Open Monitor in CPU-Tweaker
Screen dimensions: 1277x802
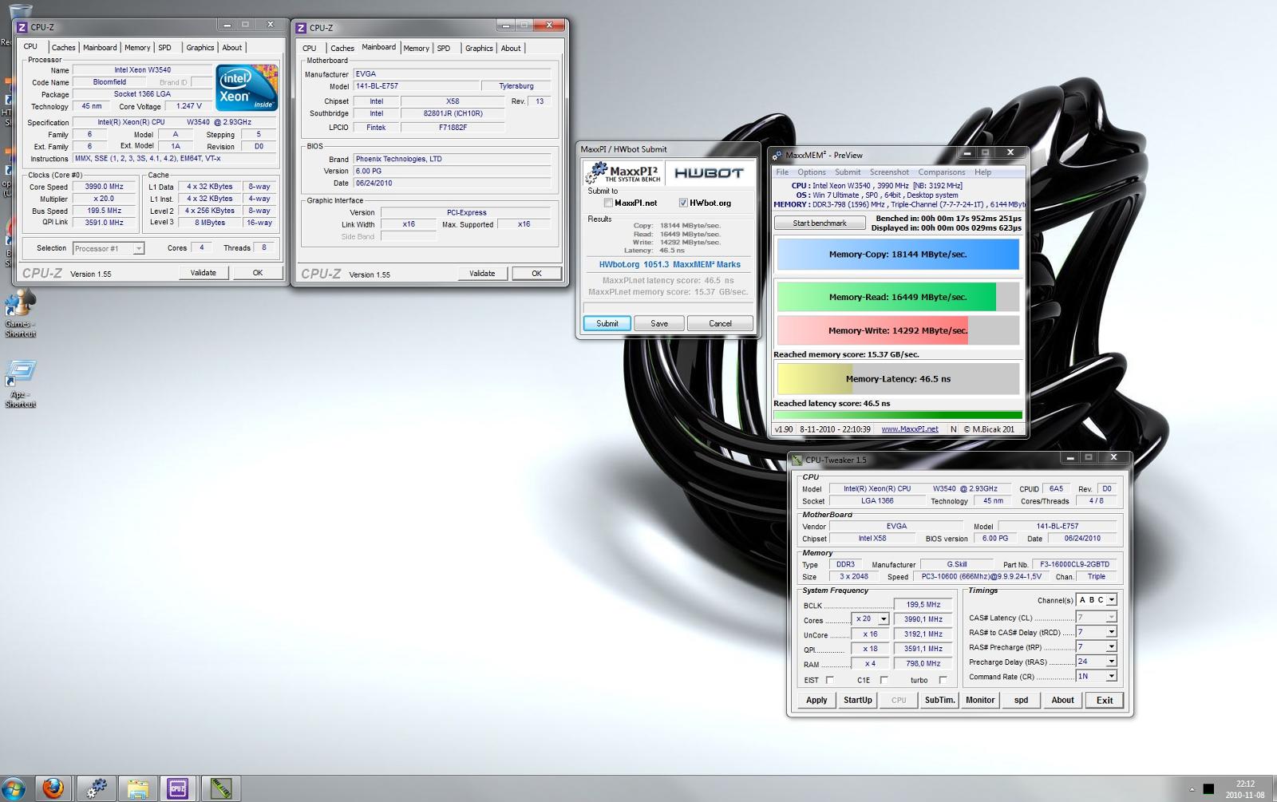coord(980,700)
